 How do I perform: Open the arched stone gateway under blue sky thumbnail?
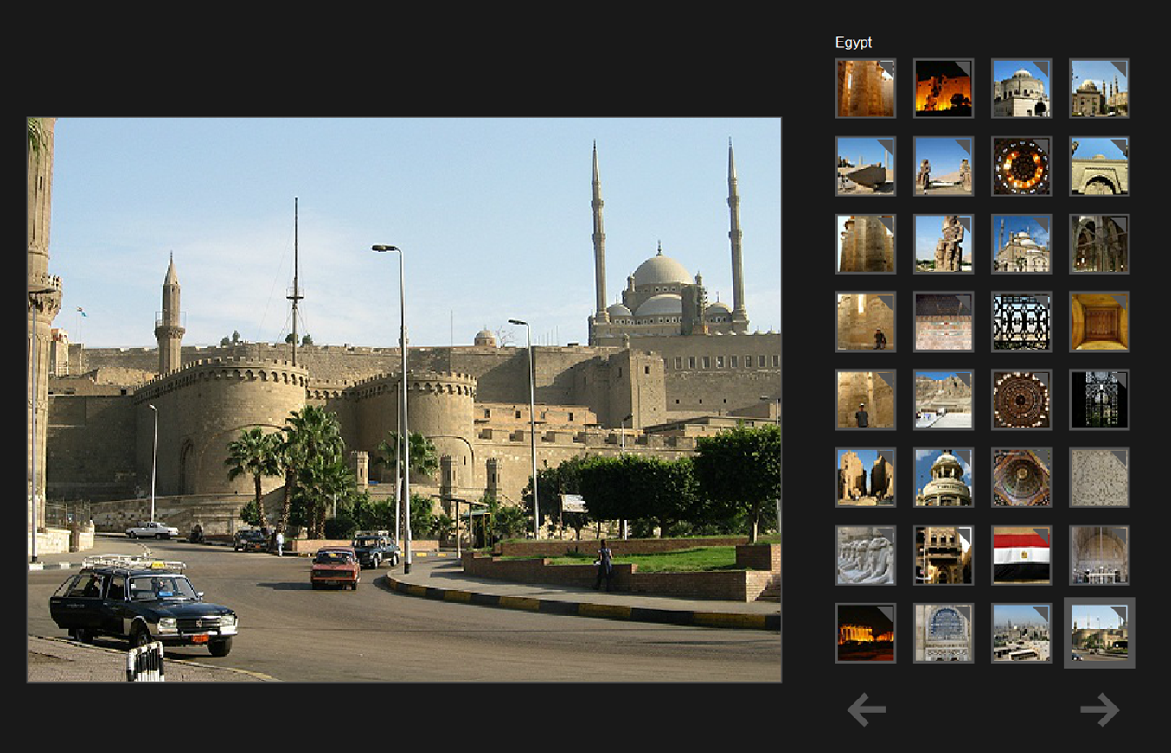1099,166
